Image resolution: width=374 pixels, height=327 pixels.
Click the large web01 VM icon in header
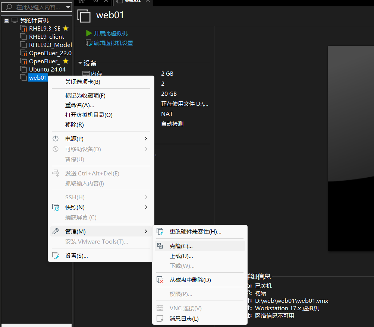[84, 16]
